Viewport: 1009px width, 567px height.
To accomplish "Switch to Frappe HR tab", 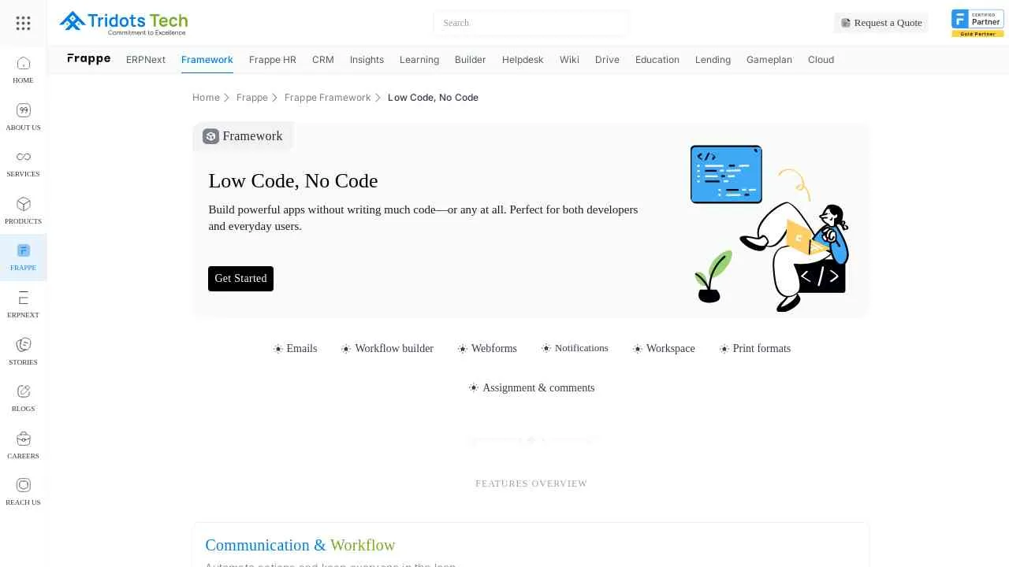I will point(273,60).
